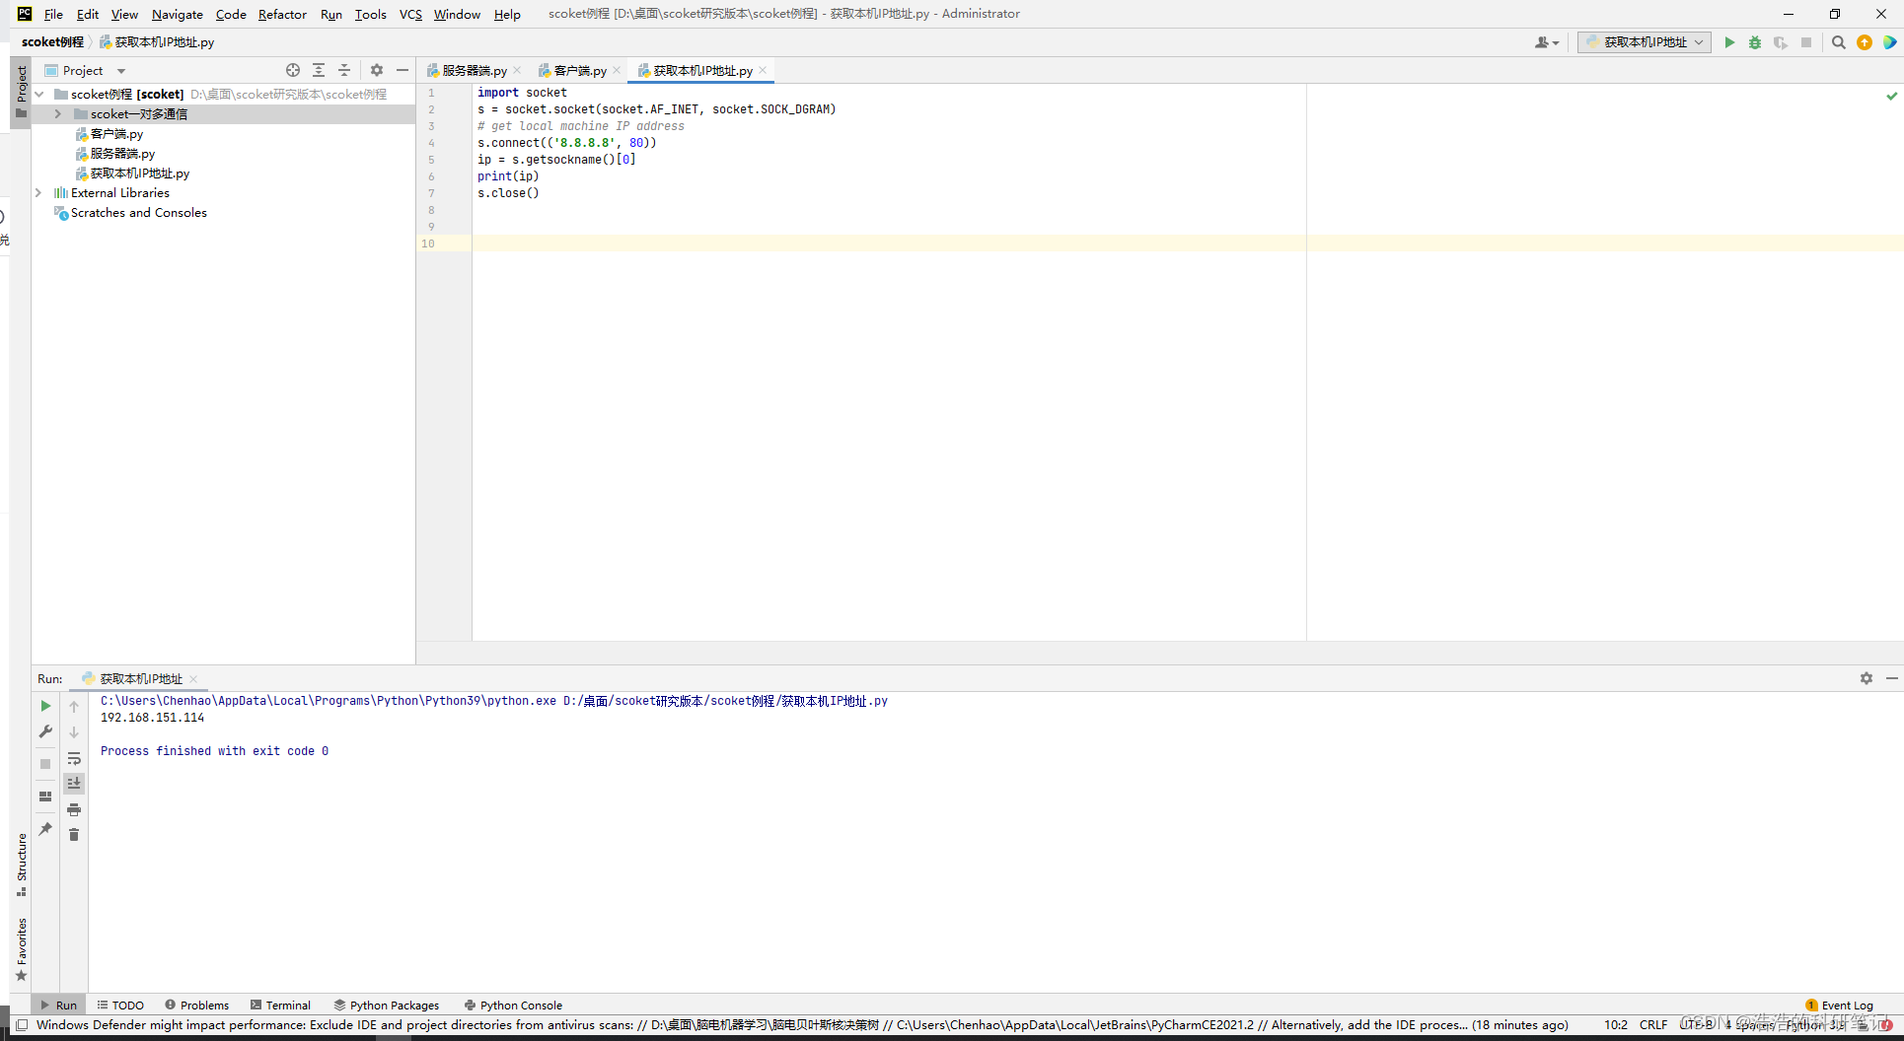Viewport: 1904px width, 1041px height.
Task: Toggle tool window bars status corner icon
Action: pos(22,1025)
